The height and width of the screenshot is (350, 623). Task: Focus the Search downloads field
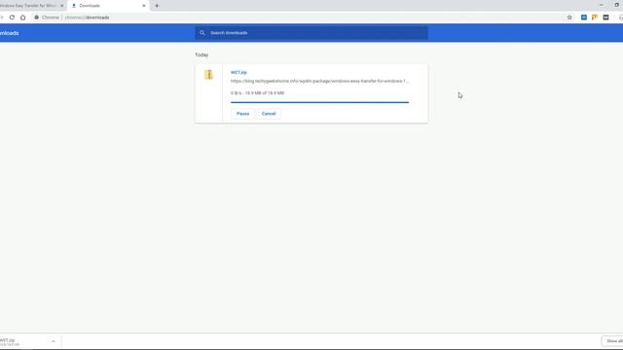click(311, 33)
